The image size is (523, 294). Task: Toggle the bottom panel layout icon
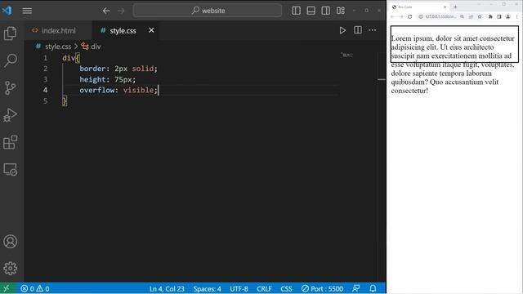point(311,11)
